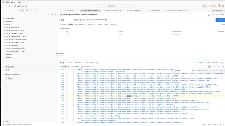Switch to Preview response view
Viewport: 225px width, 126px height.
click(x=75, y=67)
